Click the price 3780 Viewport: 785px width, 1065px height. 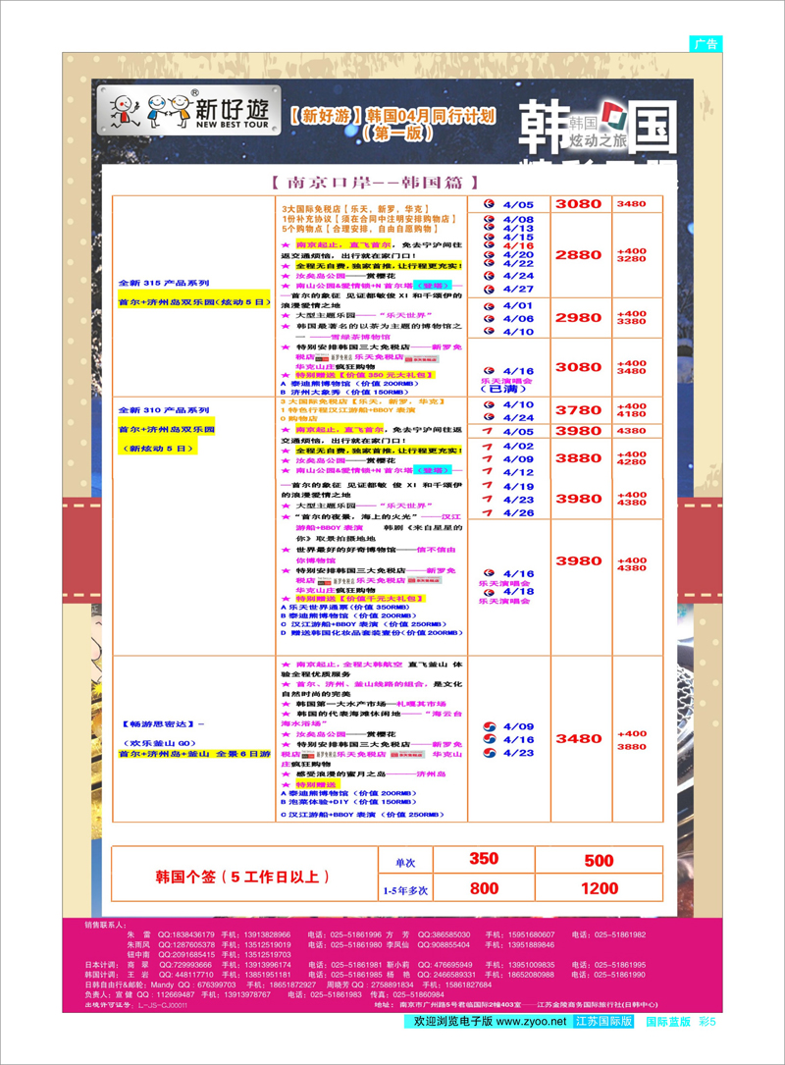coord(579,409)
